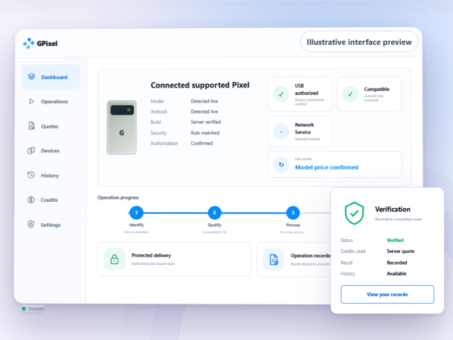Screen dimensions: 453x340
Task: Select the Network Service card
Action: click(300, 131)
